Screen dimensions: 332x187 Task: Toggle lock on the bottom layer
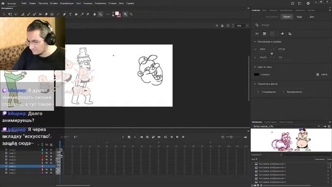(x=51, y=173)
